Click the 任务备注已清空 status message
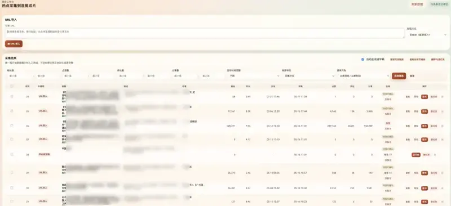Image resolution: width=451 pixels, height=206 pixels. [x=439, y=5]
